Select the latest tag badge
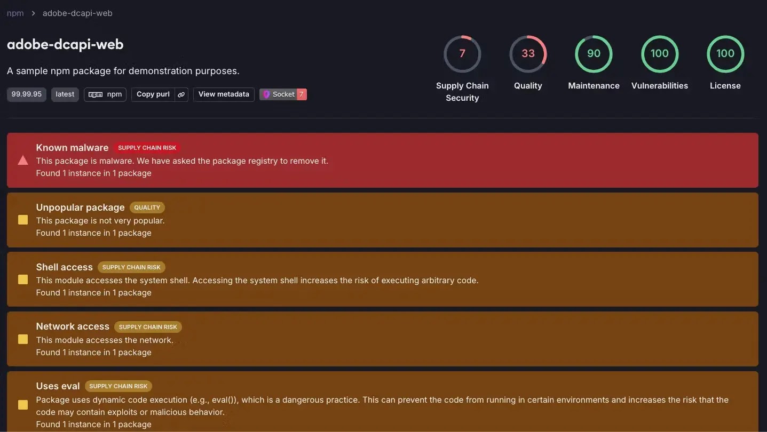767x432 pixels. pos(65,94)
